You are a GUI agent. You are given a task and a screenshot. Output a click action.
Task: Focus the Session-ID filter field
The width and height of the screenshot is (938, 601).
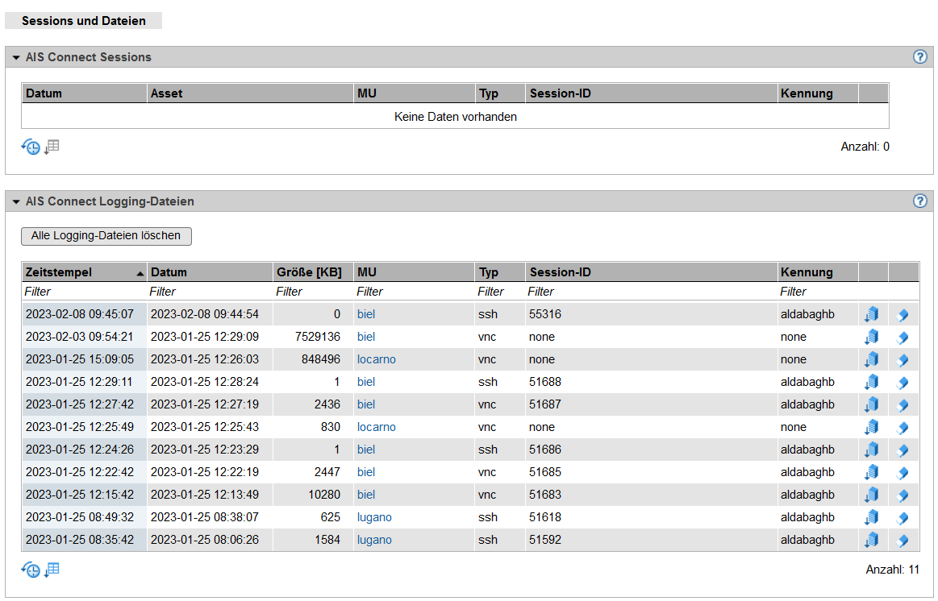[649, 292]
